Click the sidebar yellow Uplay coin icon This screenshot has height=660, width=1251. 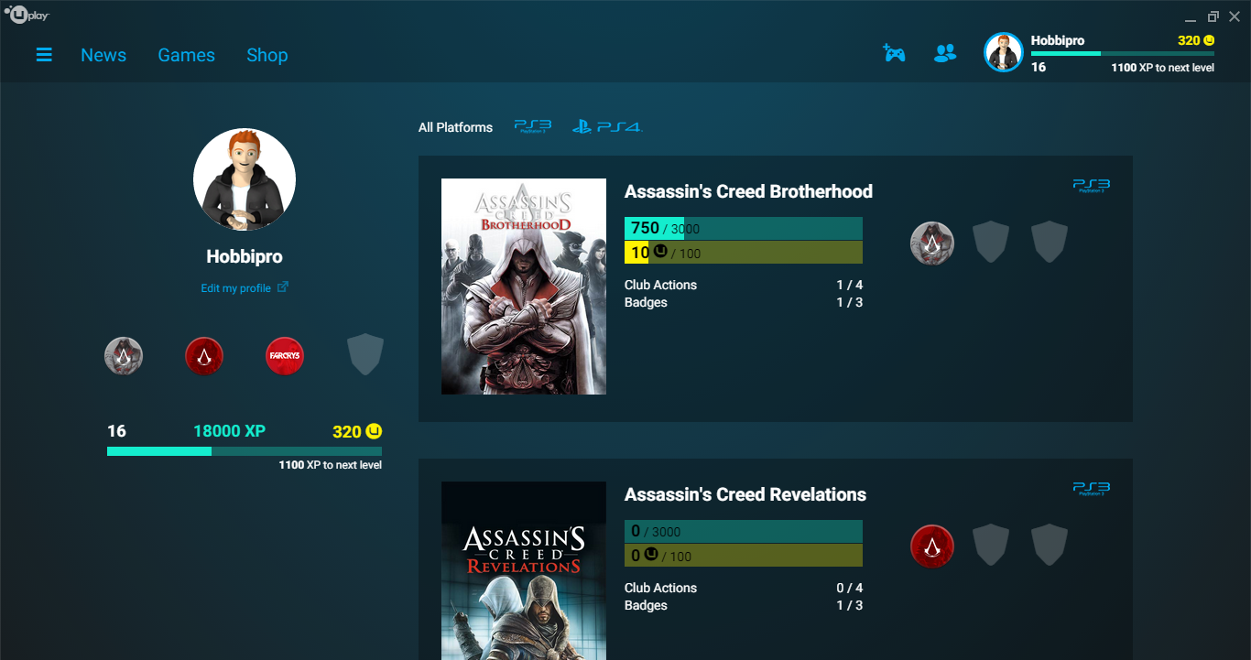click(x=374, y=431)
